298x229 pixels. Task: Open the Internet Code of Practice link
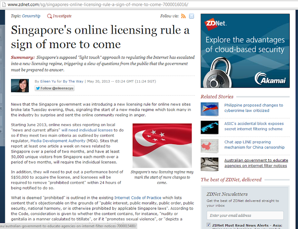click(x=138, y=198)
